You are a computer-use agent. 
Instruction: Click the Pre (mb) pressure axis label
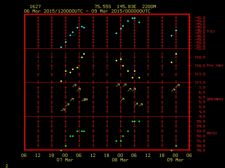click(215, 65)
